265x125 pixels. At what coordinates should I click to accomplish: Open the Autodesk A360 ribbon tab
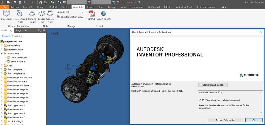tap(184, 7)
